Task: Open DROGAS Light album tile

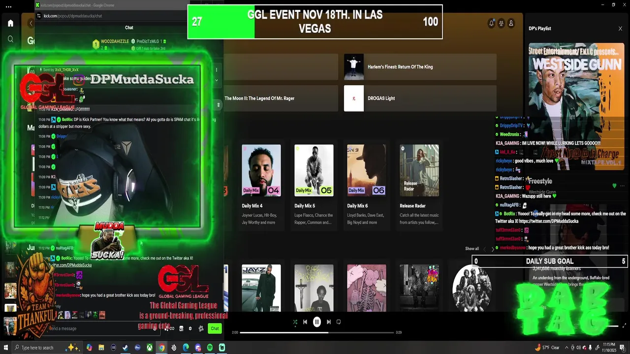Action: [420, 98]
